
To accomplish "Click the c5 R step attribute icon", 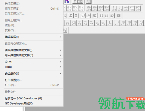I will (141, 23).
